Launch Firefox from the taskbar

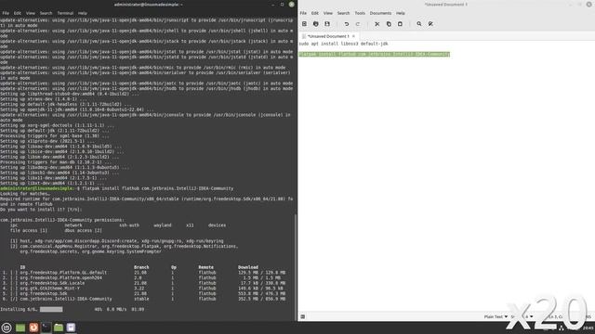(33, 328)
